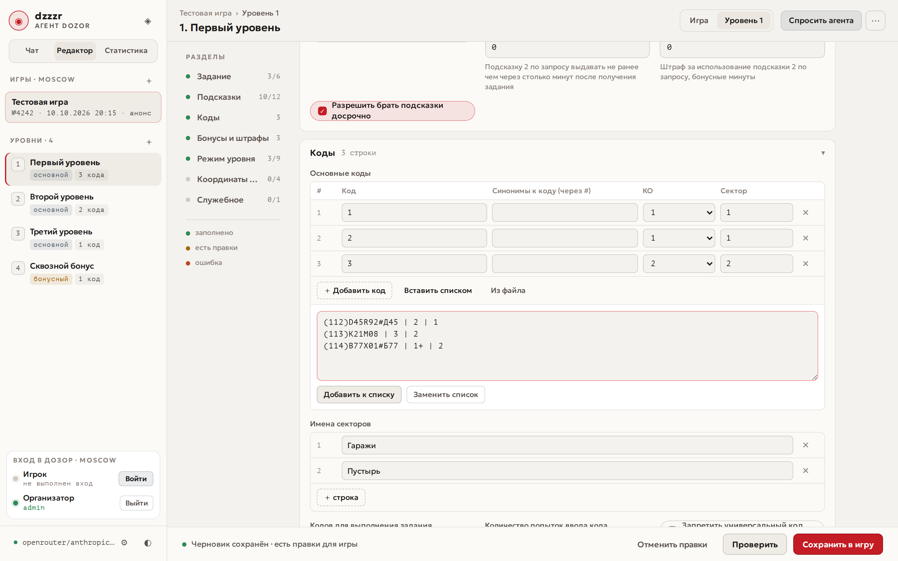Toggle dark theme half-circle icon
The height and width of the screenshot is (561, 898).
pos(148,543)
